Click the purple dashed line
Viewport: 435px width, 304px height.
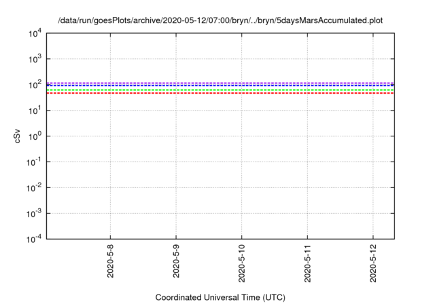[x=220, y=83]
